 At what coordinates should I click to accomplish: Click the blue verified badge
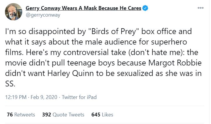coord(145,8)
